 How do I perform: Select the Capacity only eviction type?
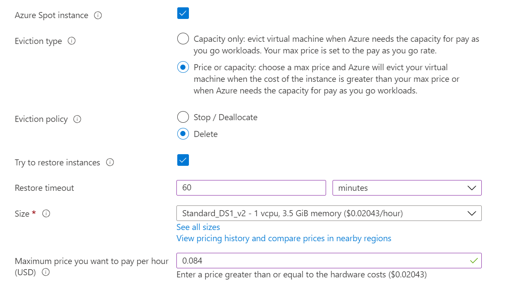pos(183,38)
